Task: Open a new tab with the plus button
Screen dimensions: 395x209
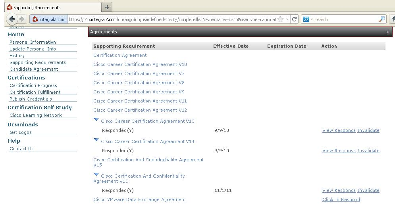Action: 107,7
